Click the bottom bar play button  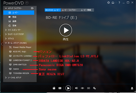[68, 88]
